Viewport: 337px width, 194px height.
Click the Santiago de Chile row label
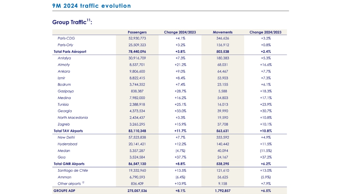pos(72,170)
